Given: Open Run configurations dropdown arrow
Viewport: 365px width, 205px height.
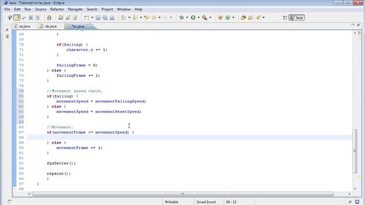Looking at the screenshot, I should 198,18.
